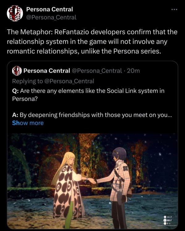Open quoted tweet's Persona Central author name
Screen dimensions: 185x231
pos(47,71)
